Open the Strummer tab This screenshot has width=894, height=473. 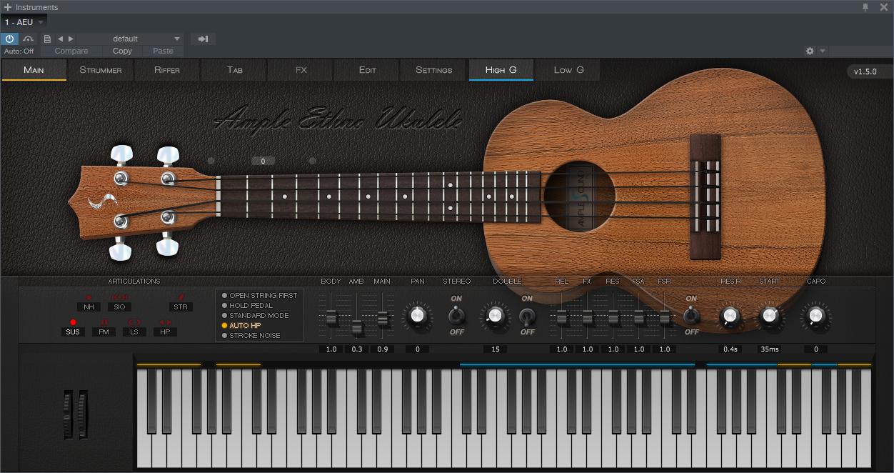coord(101,70)
